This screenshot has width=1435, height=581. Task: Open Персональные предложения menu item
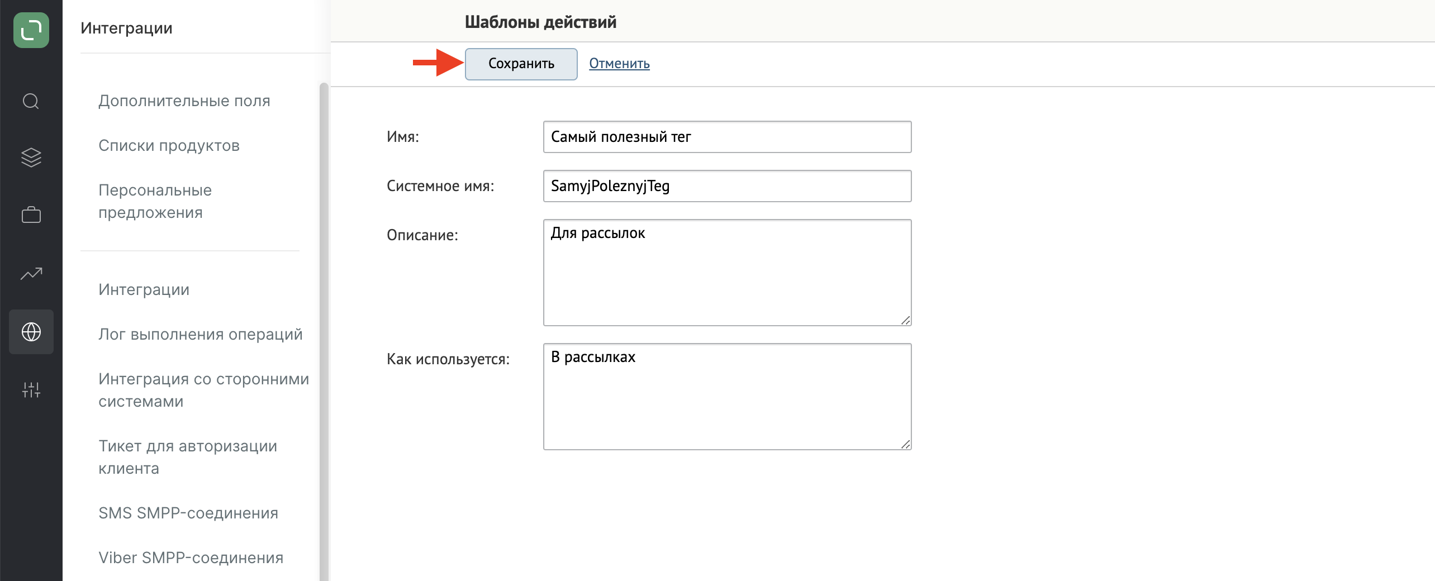click(155, 201)
